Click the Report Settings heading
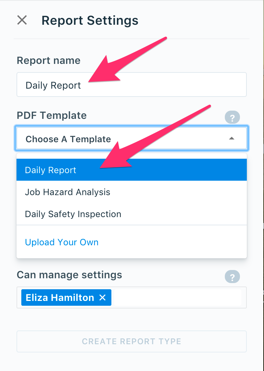Image resolution: width=264 pixels, height=371 pixels. pos(90,20)
